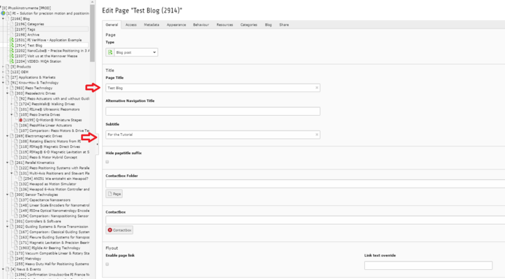Click the Test Blog page icon in tree

12,45
